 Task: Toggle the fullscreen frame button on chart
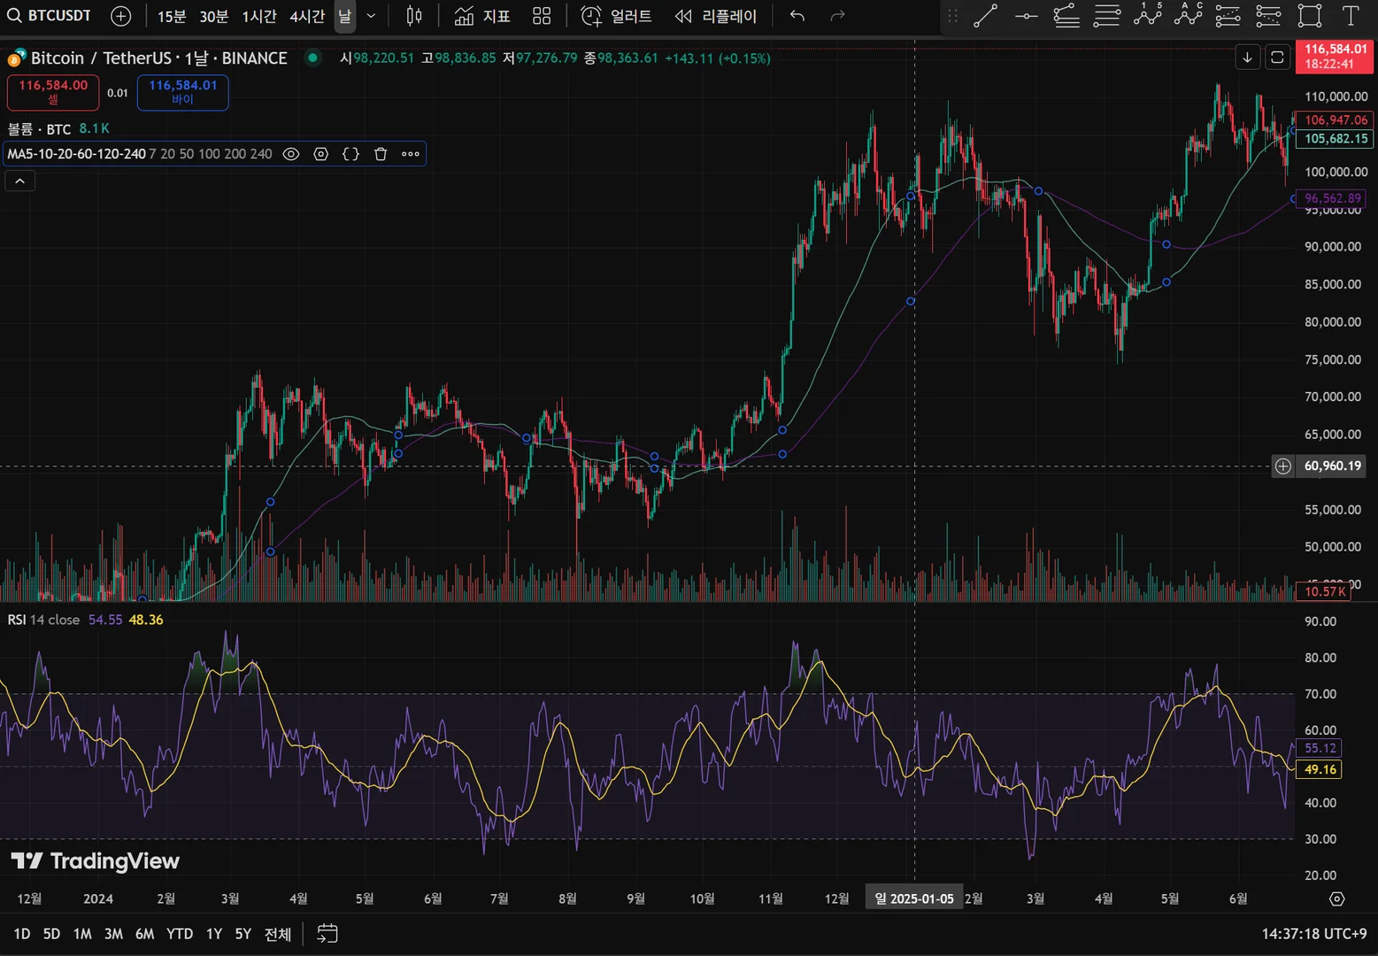1277,58
